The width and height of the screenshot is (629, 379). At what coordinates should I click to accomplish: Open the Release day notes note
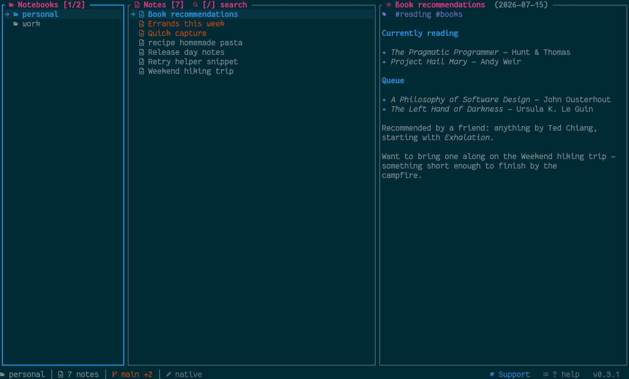tap(252, 52)
